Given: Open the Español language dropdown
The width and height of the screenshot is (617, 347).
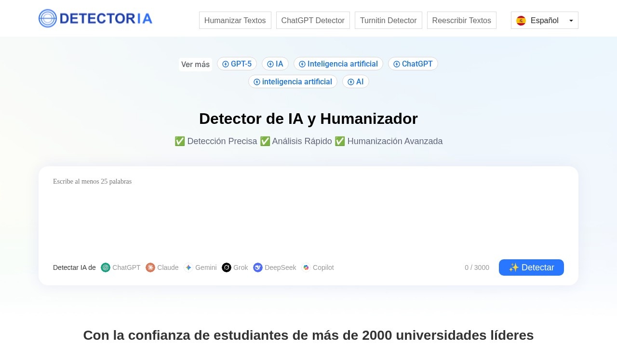Looking at the screenshot, I should coord(544,20).
